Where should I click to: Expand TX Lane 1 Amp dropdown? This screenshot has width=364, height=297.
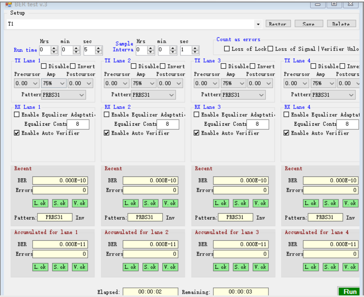[54, 83]
